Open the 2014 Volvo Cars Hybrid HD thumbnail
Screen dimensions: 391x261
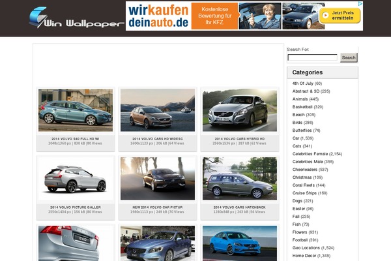coord(240,110)
